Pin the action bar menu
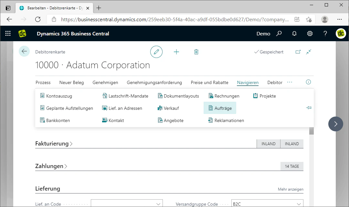 coord(309,108)
